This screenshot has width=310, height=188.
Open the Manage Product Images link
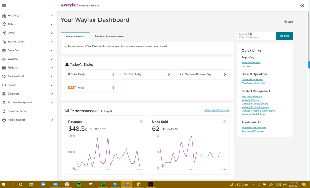(x=255, y=107)
